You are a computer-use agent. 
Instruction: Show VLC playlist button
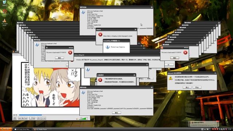[x=38, y=118]
